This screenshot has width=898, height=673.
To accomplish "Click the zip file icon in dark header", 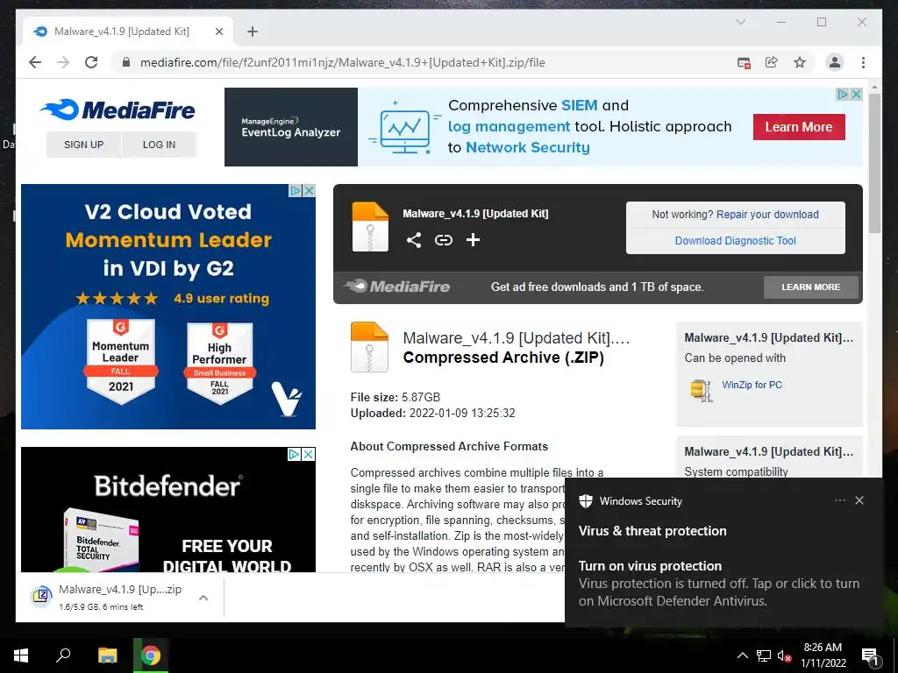I will pyautogui.click(x=370, y=227).
